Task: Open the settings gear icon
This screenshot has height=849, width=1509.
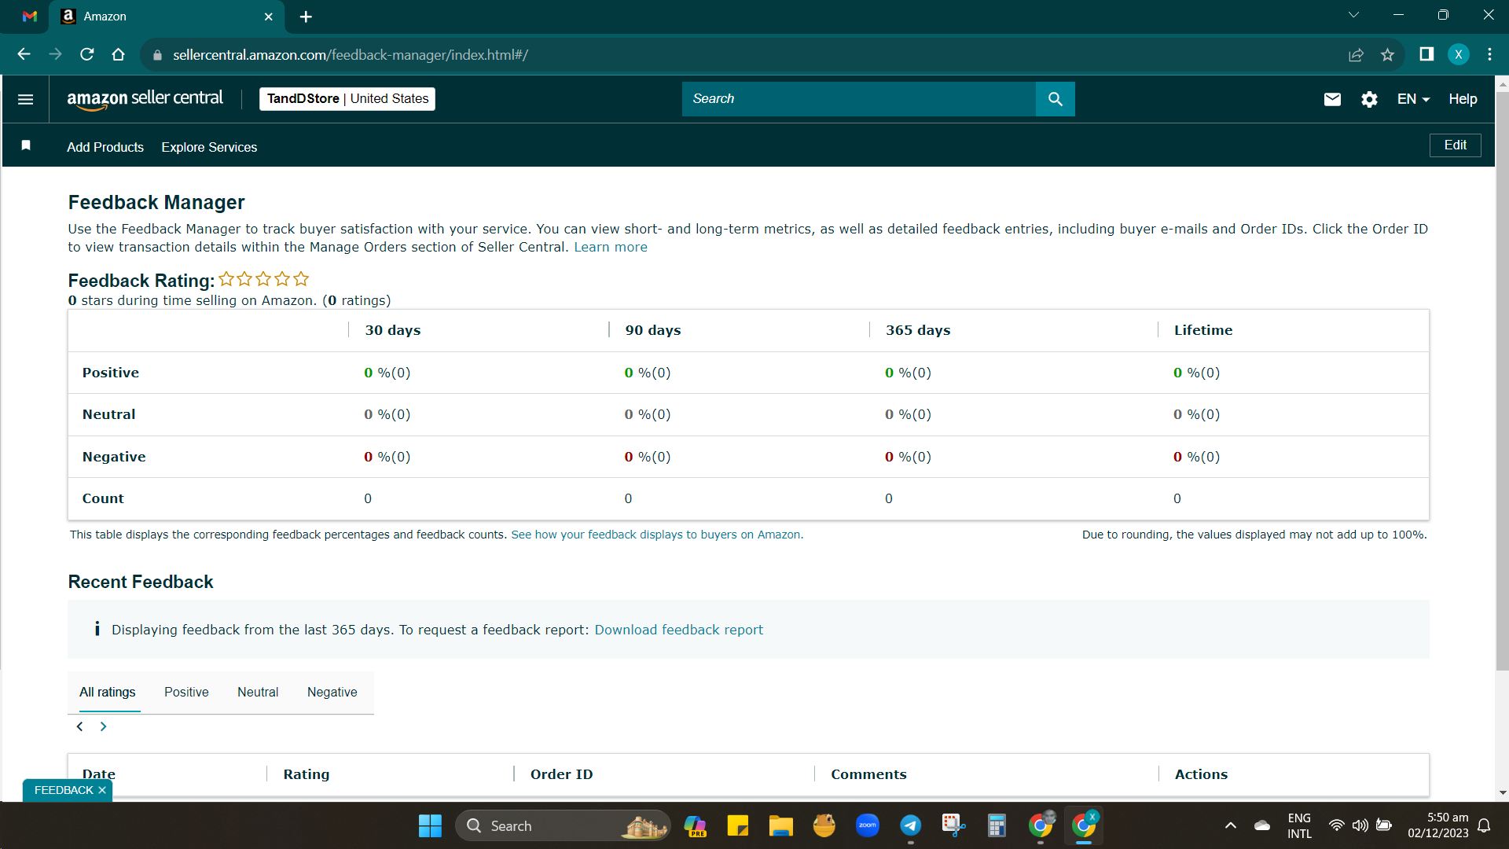Action: tap(1369, 99)
